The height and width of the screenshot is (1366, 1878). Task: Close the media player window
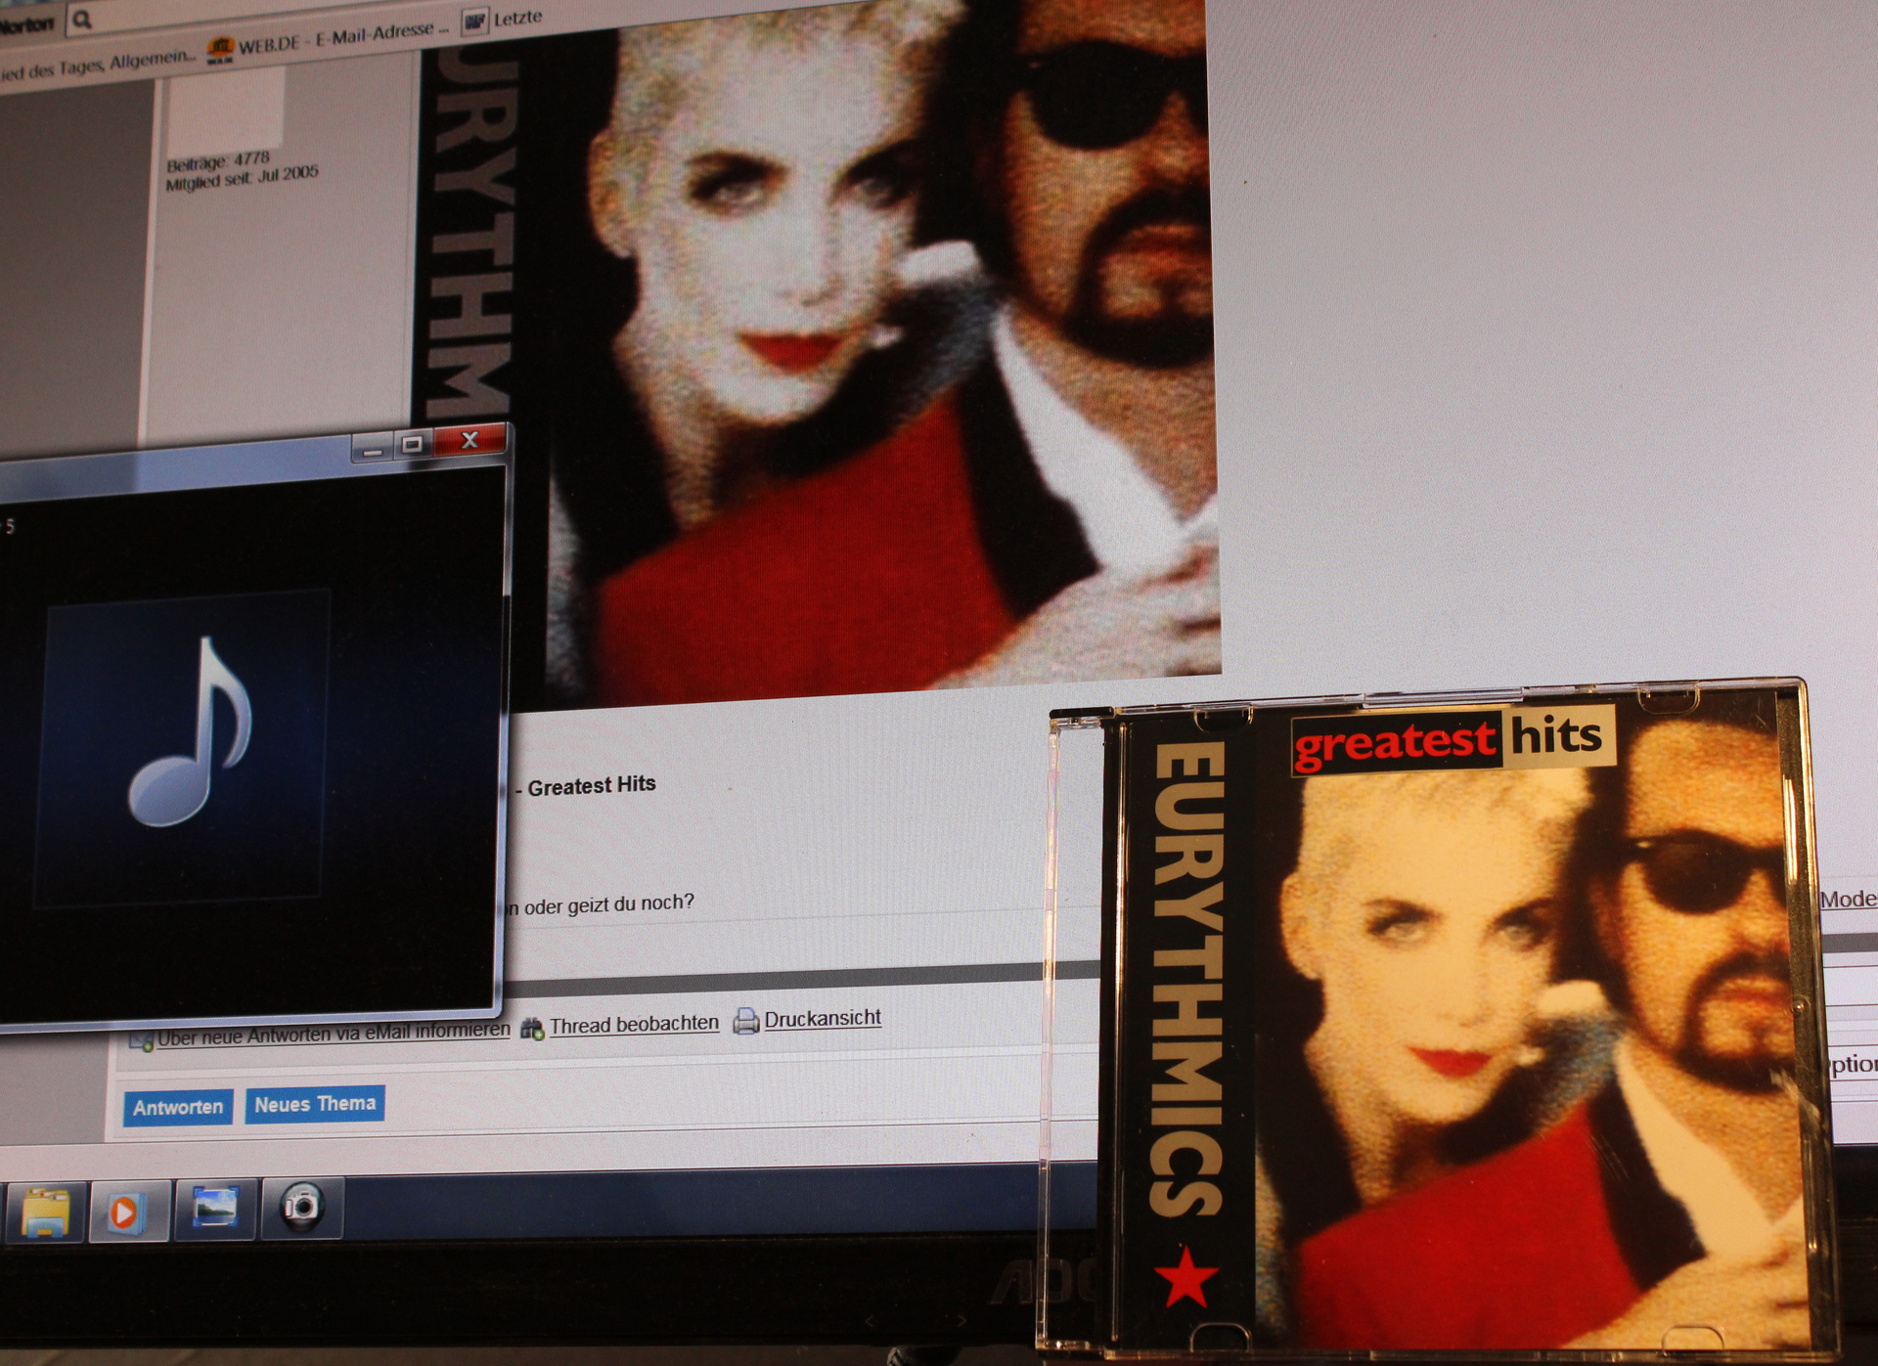pyautogui.click(x=469, y=440)
